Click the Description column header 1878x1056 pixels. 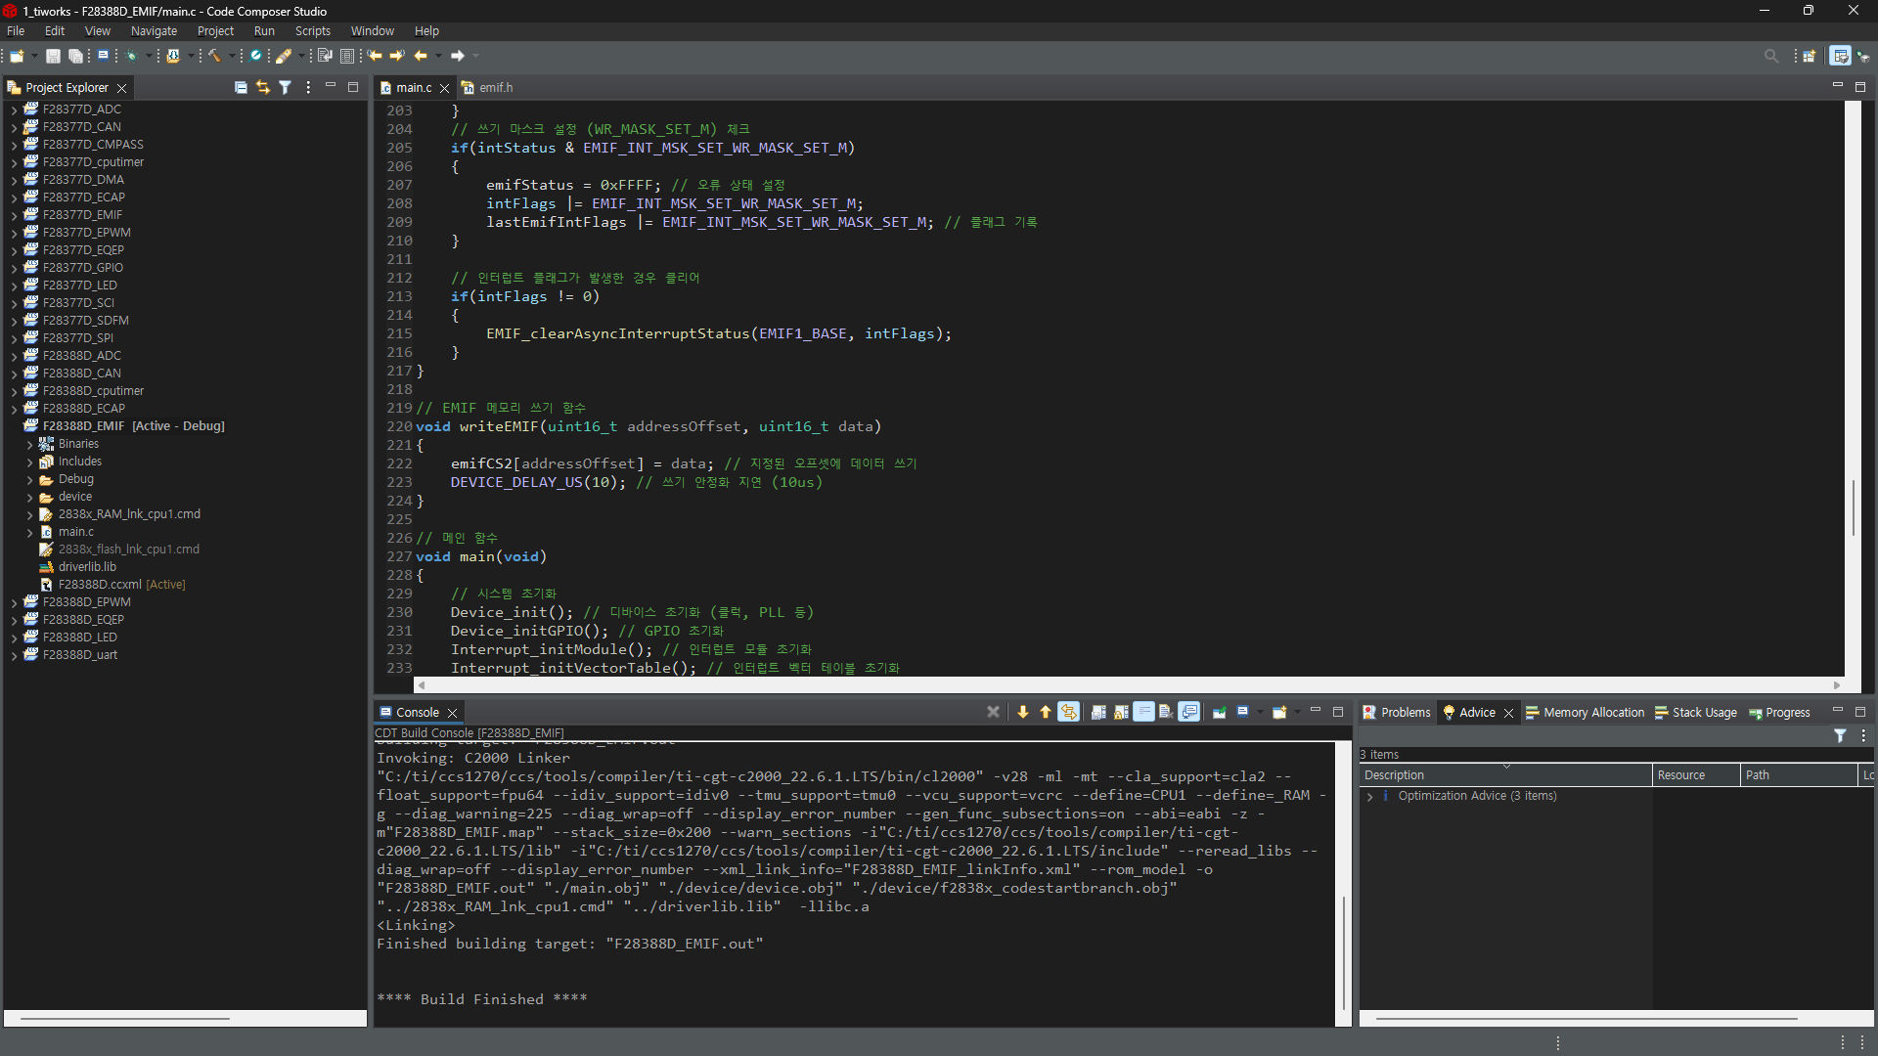pyautogui.click(x=1394, y=774)
